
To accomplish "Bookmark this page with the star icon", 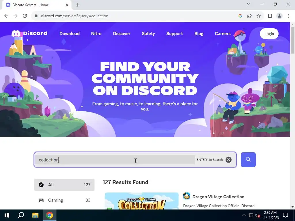I will (259, 16).
